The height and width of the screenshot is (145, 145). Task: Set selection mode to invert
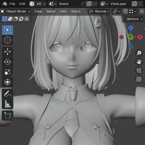(x=21, y=19)
